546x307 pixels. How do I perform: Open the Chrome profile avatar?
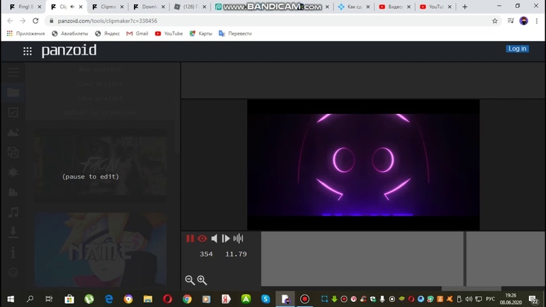(523, 21)
